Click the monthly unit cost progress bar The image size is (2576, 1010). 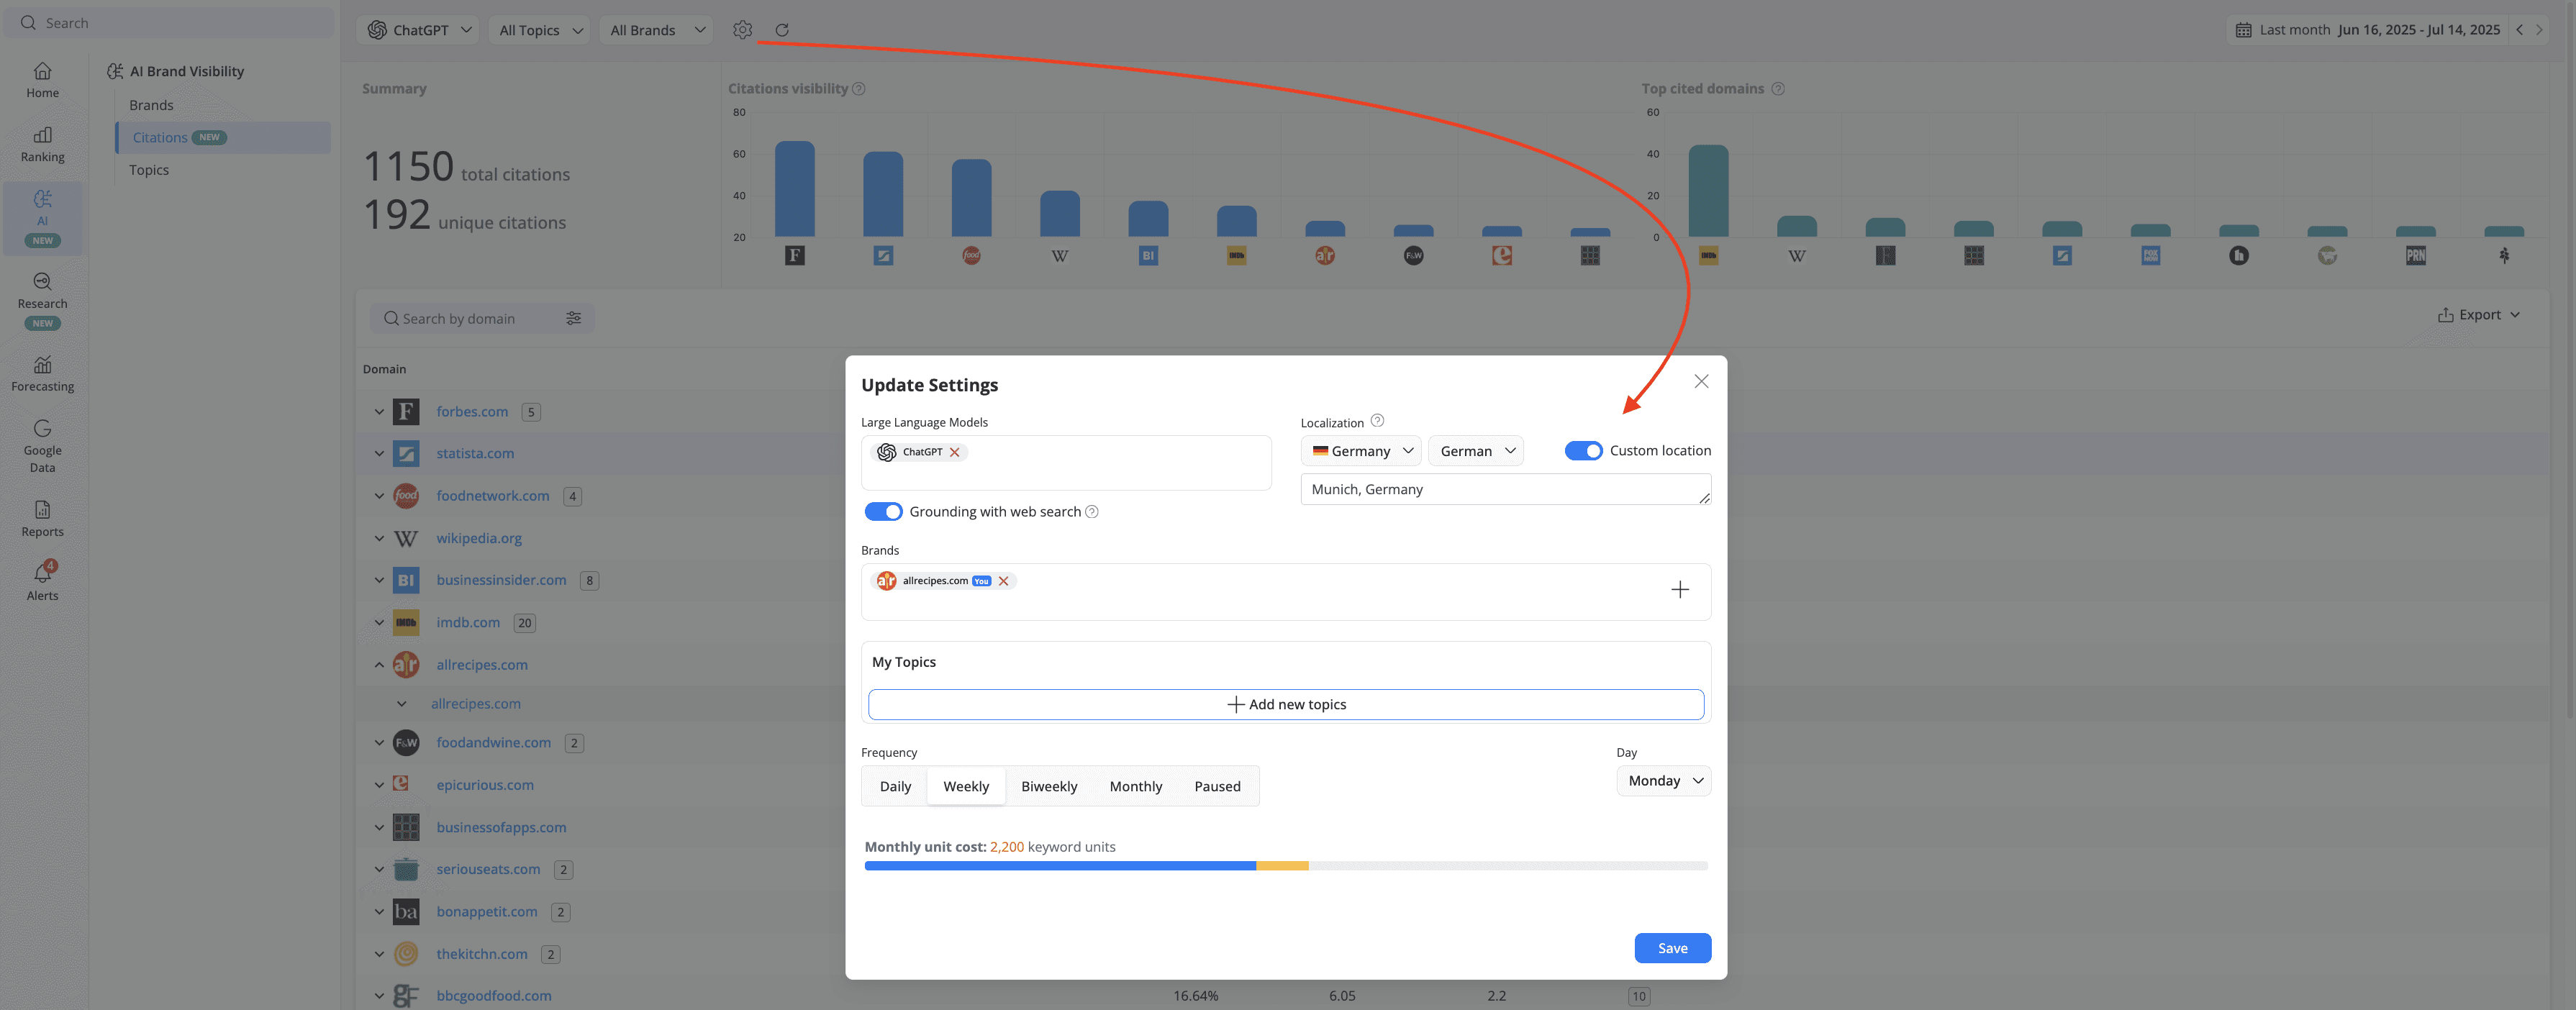click(x=1286, y=866)
